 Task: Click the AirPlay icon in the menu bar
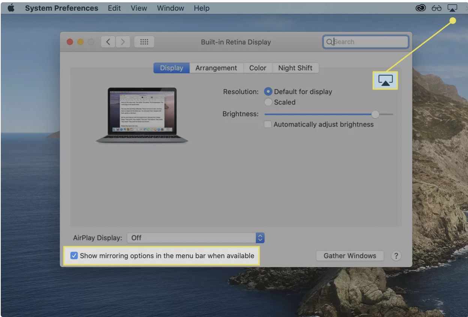pos(453,8)
